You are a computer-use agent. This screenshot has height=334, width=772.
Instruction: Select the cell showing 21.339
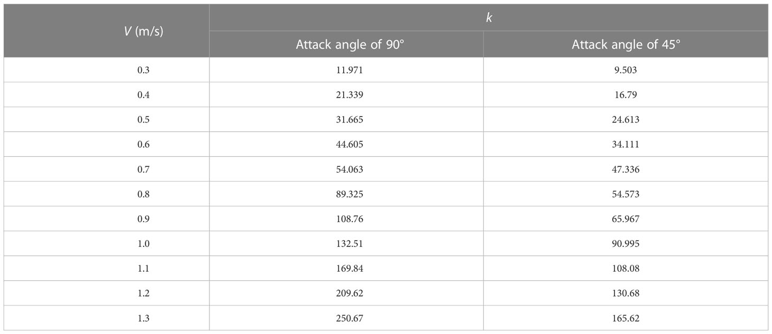click(346, 94)
